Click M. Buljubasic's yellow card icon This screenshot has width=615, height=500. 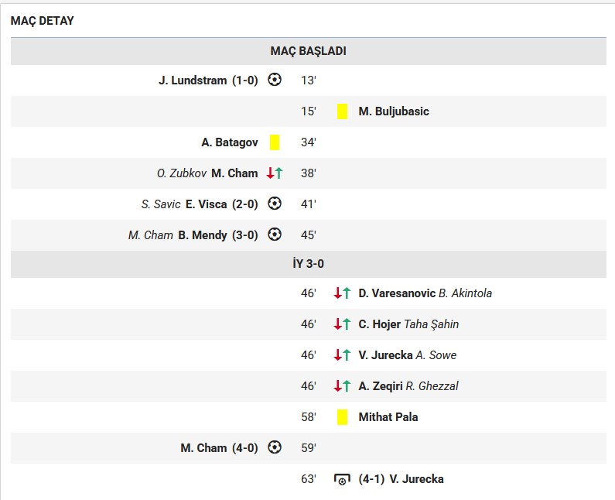tap(342, 111)
